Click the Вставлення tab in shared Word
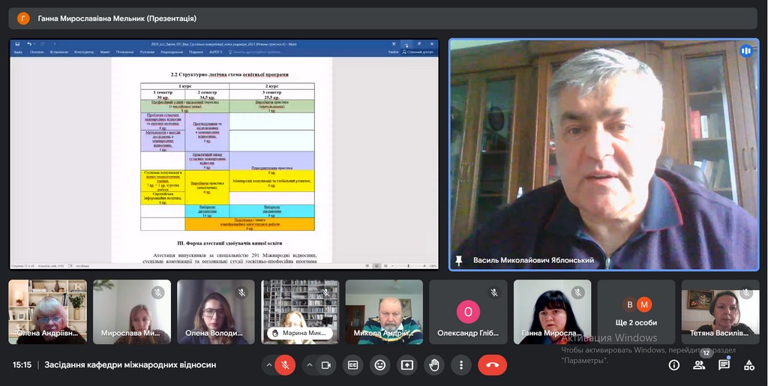Viewport: 768px width, 386px height. pyautogui.click(x=59, y=52)
